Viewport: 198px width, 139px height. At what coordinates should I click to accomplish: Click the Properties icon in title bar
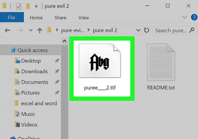18,6
